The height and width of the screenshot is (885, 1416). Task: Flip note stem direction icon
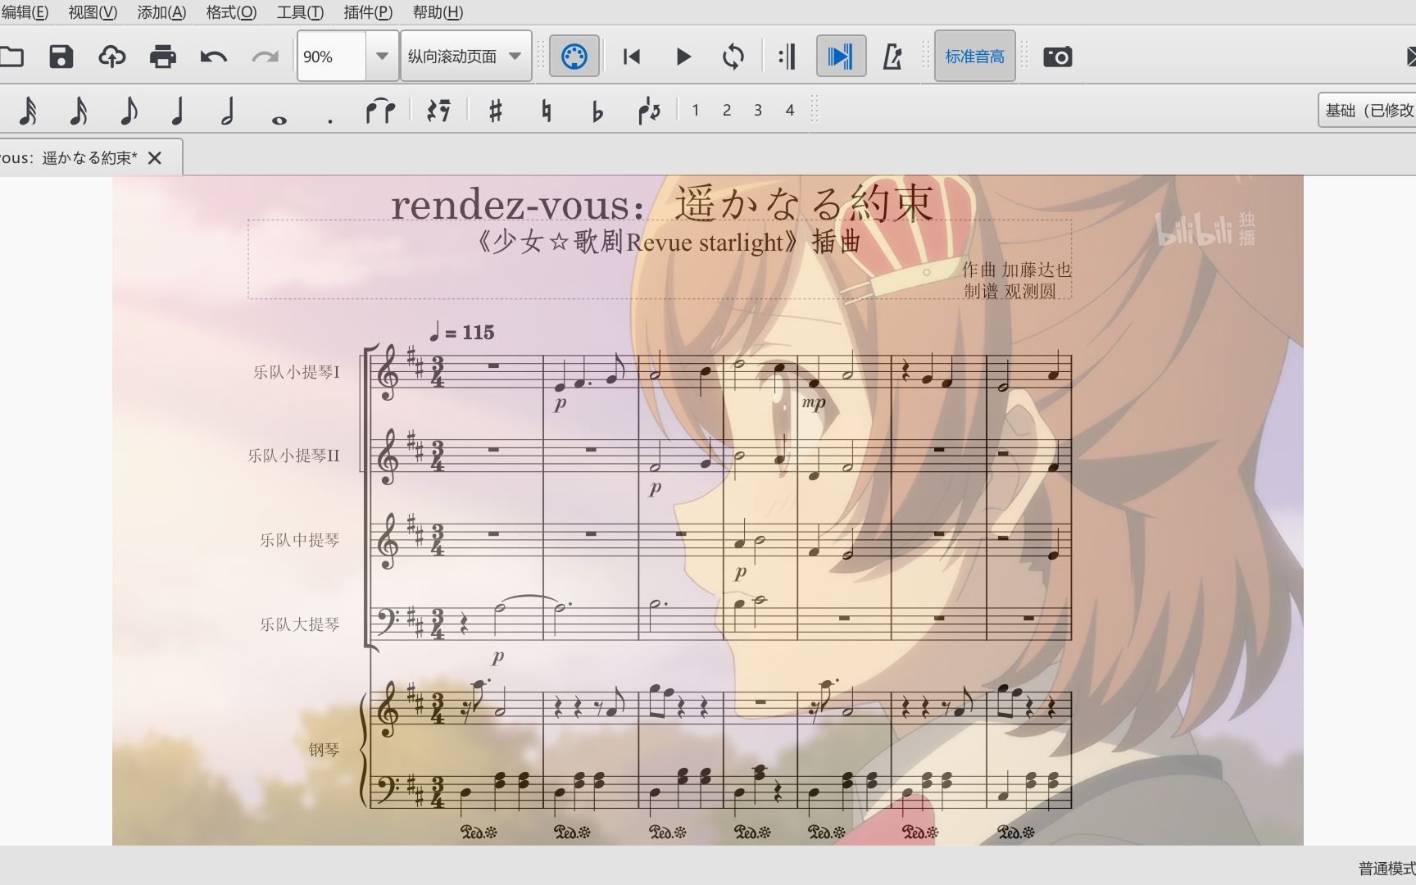649,111
